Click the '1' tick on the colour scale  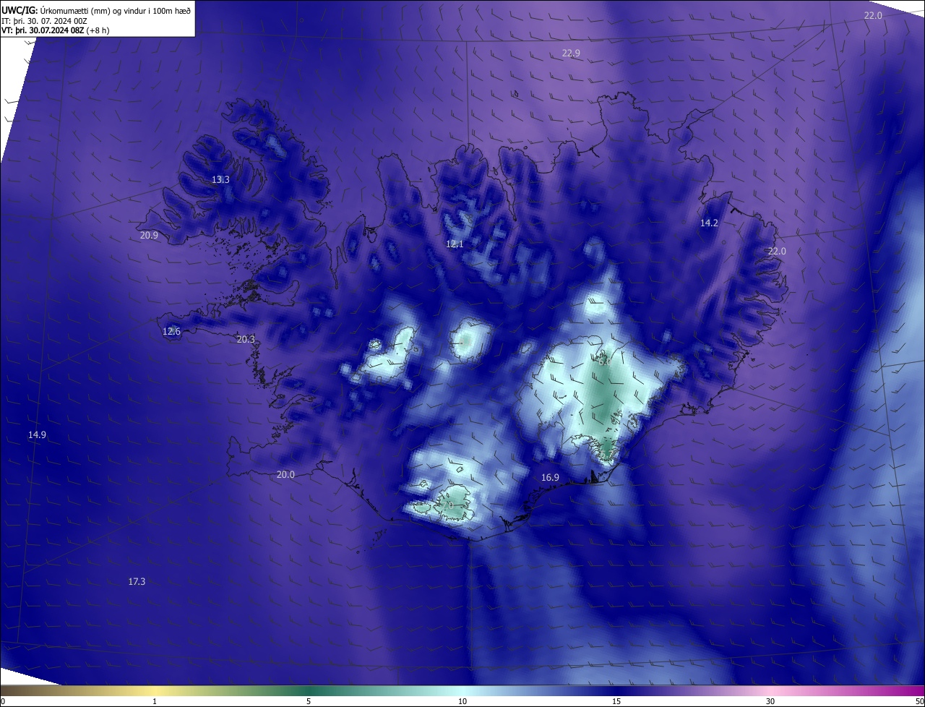[x=155, y=702]
